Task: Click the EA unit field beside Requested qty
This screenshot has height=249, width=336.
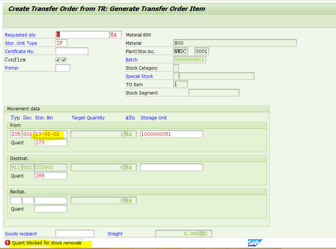Action: click(116, 35)
